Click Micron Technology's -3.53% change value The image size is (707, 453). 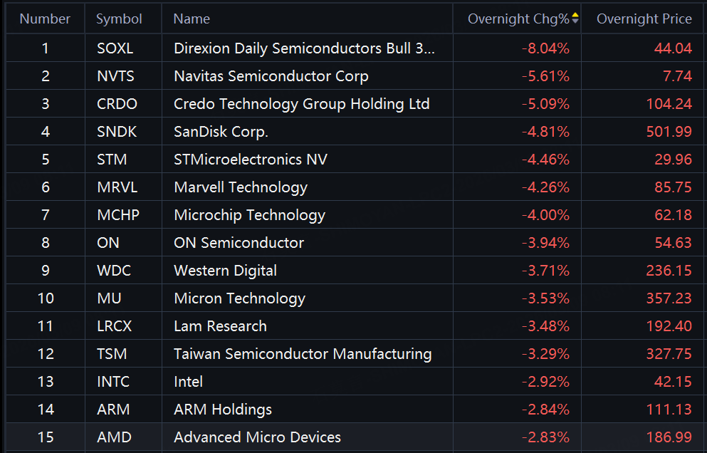tap(545, 298)
